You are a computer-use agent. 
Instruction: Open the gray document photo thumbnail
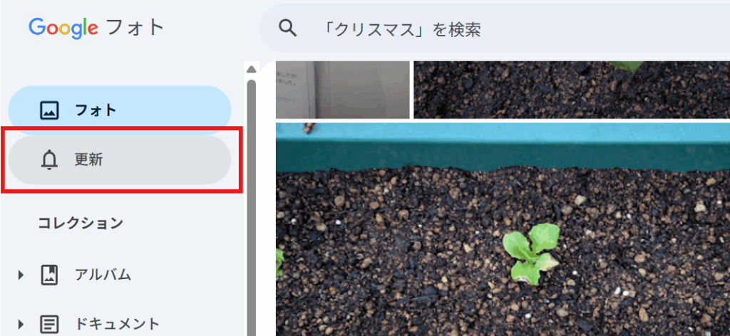pos(343,90)
